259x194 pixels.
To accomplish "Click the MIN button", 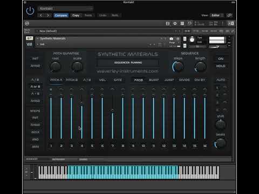I will point(35,147).
